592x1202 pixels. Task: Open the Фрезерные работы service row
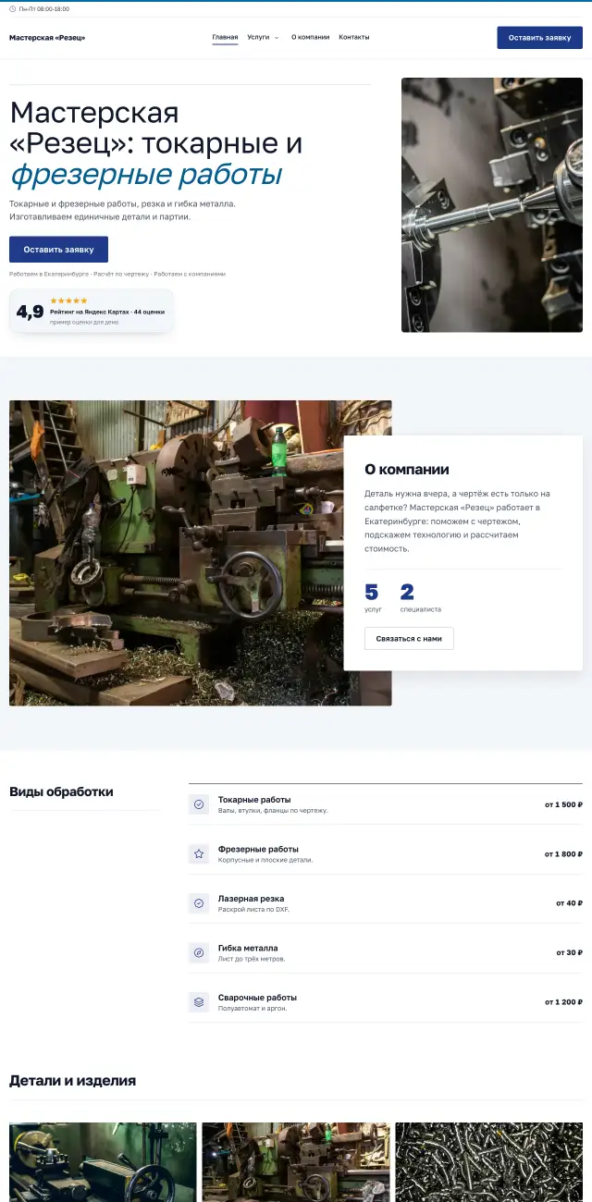[x=386, y=854]
